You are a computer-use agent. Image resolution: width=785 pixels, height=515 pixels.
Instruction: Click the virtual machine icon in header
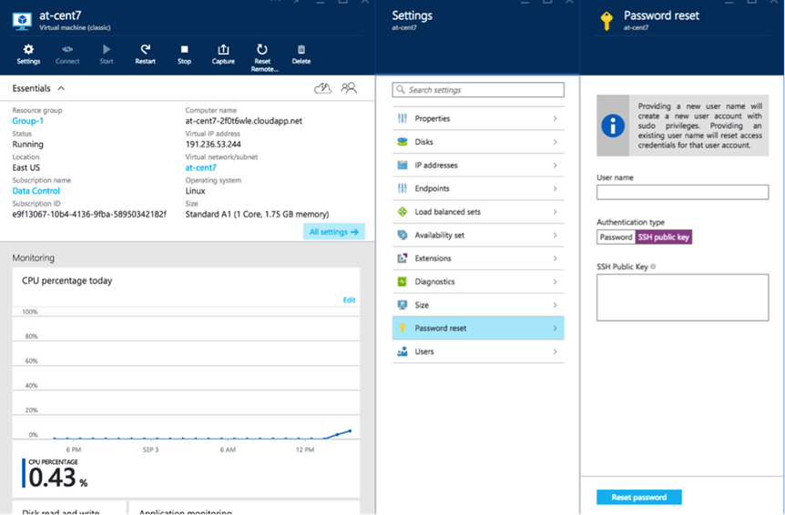pyautogui.click(x=22, y=21)
